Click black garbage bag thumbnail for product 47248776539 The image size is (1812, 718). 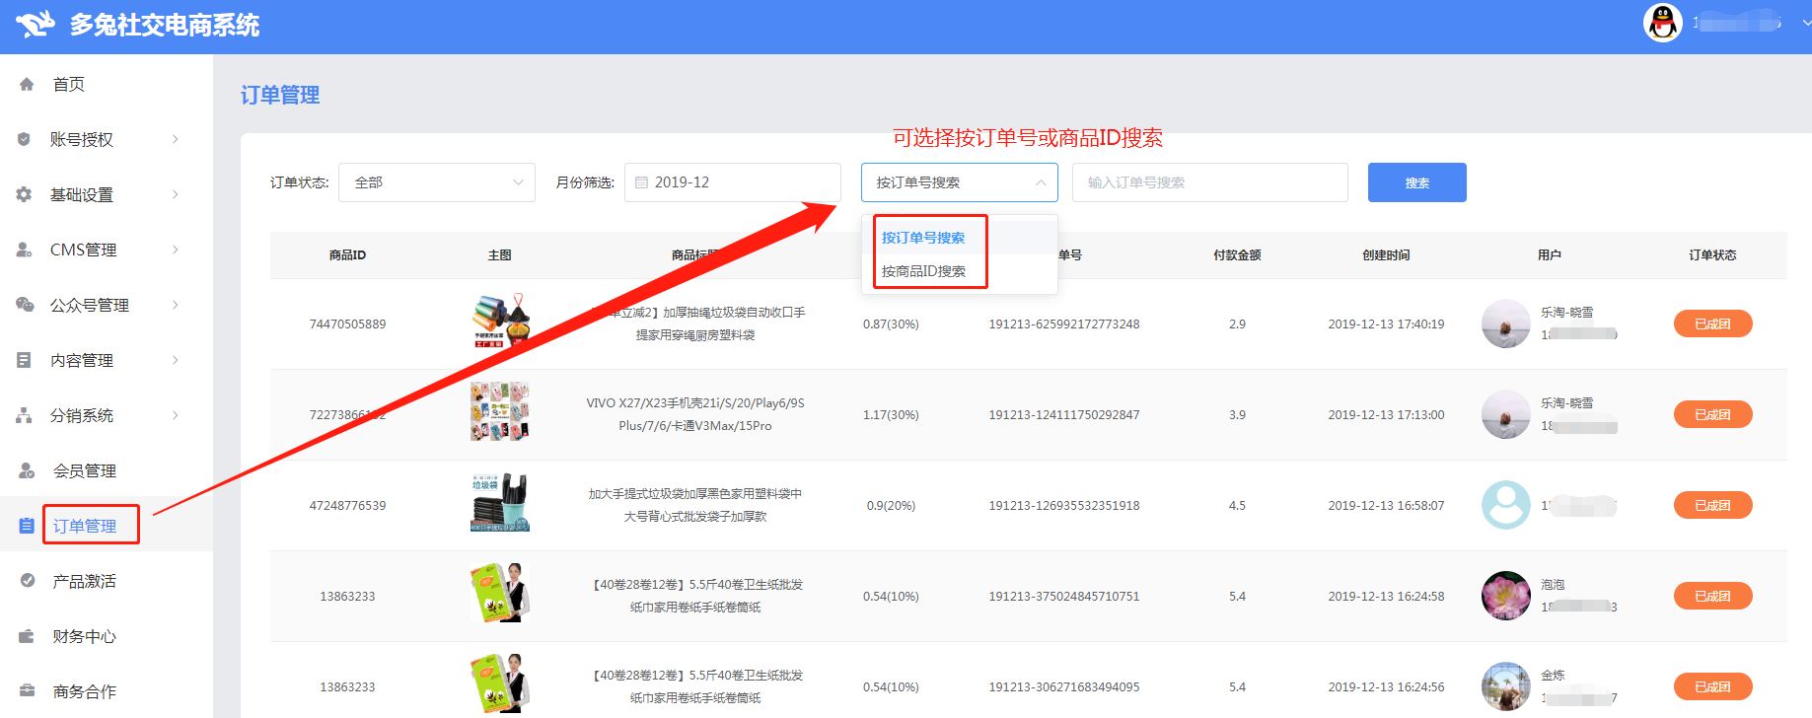pyautogui.click(x=500, y=503)
